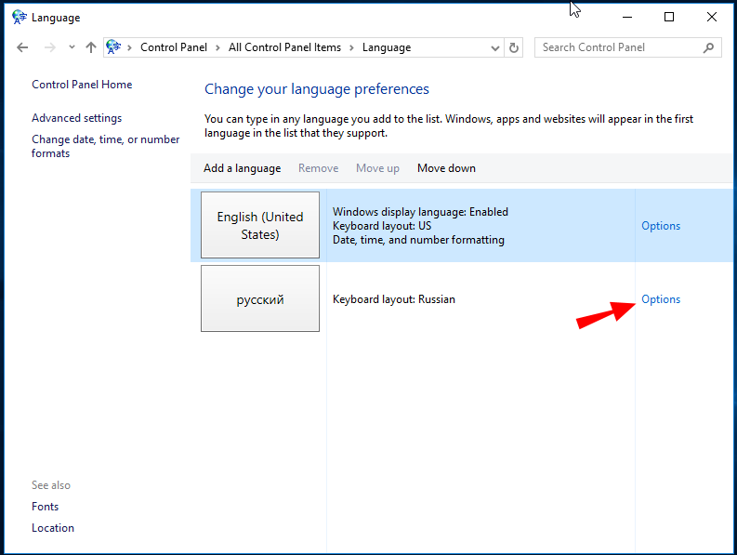
Task: Open Control Panel Home link
Action: pyautogui.click(x=82, y=85)
